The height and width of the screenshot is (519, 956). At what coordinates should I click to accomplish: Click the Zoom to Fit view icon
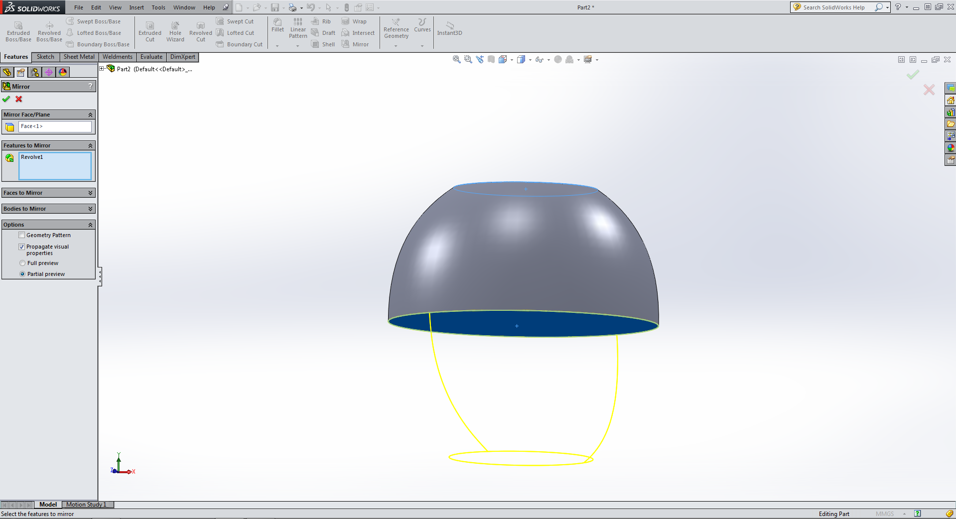point(456,59)
